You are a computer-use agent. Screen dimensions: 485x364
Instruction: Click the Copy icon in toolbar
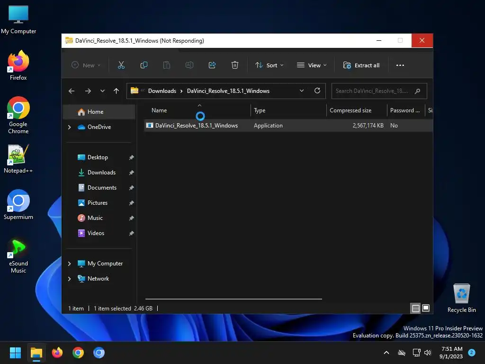144,65
